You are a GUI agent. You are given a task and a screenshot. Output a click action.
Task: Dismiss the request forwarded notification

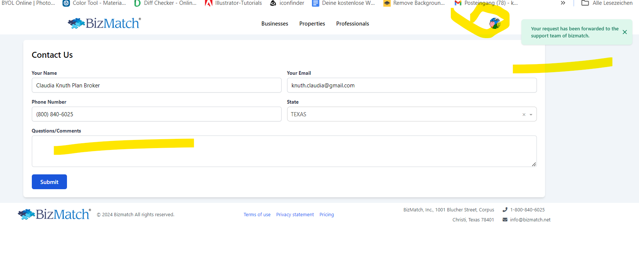coord(625,32)
